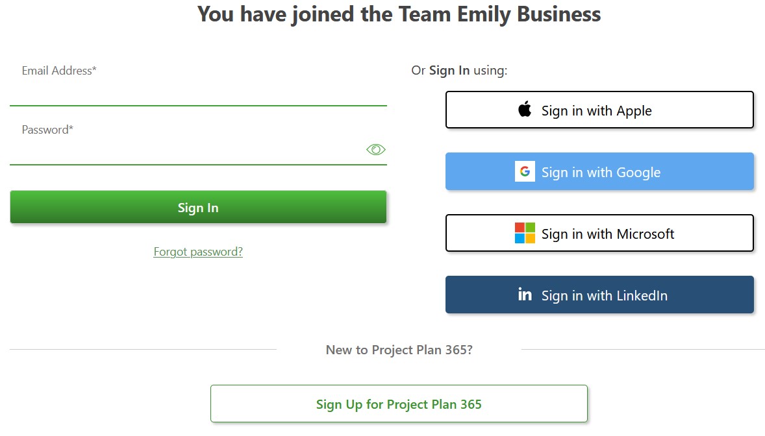765x436 pixels.
Task: Choose the Sign in with Microsoft text
Action: (607, 234)
